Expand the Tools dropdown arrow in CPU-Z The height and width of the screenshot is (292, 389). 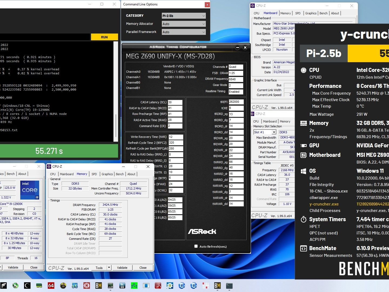click(x=109, y=268)
